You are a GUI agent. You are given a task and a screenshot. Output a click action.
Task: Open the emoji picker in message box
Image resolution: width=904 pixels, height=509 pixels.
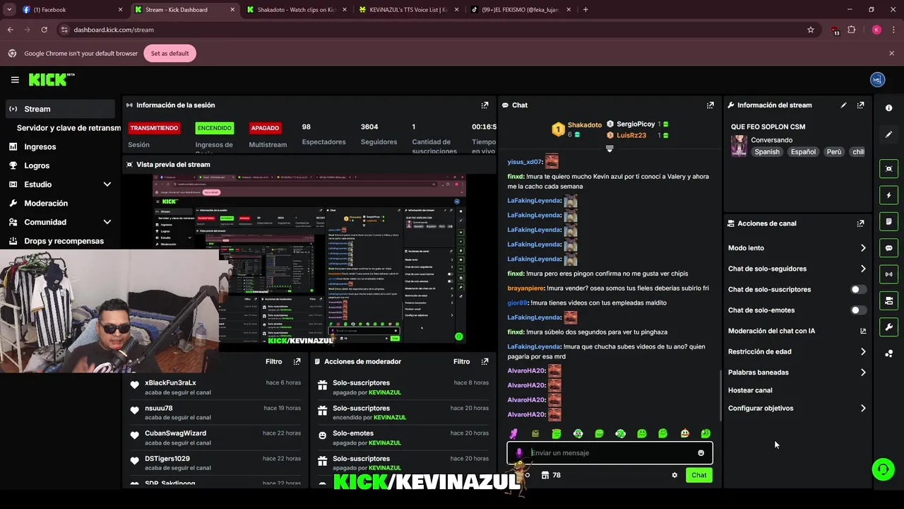pyautogui.click(x=701, y=453)
